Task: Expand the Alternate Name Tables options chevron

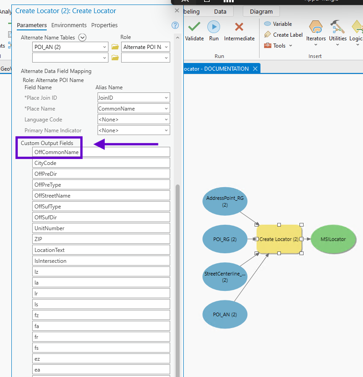Action: coord(82,38)
